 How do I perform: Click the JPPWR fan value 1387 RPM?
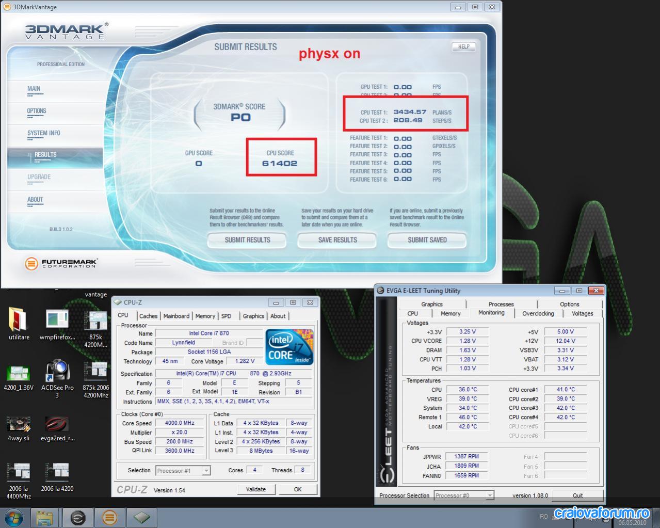[x=466, y=456]
